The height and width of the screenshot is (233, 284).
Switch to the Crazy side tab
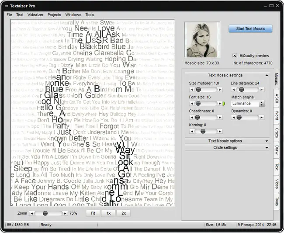pyautogui.click(x=277, y=133)
